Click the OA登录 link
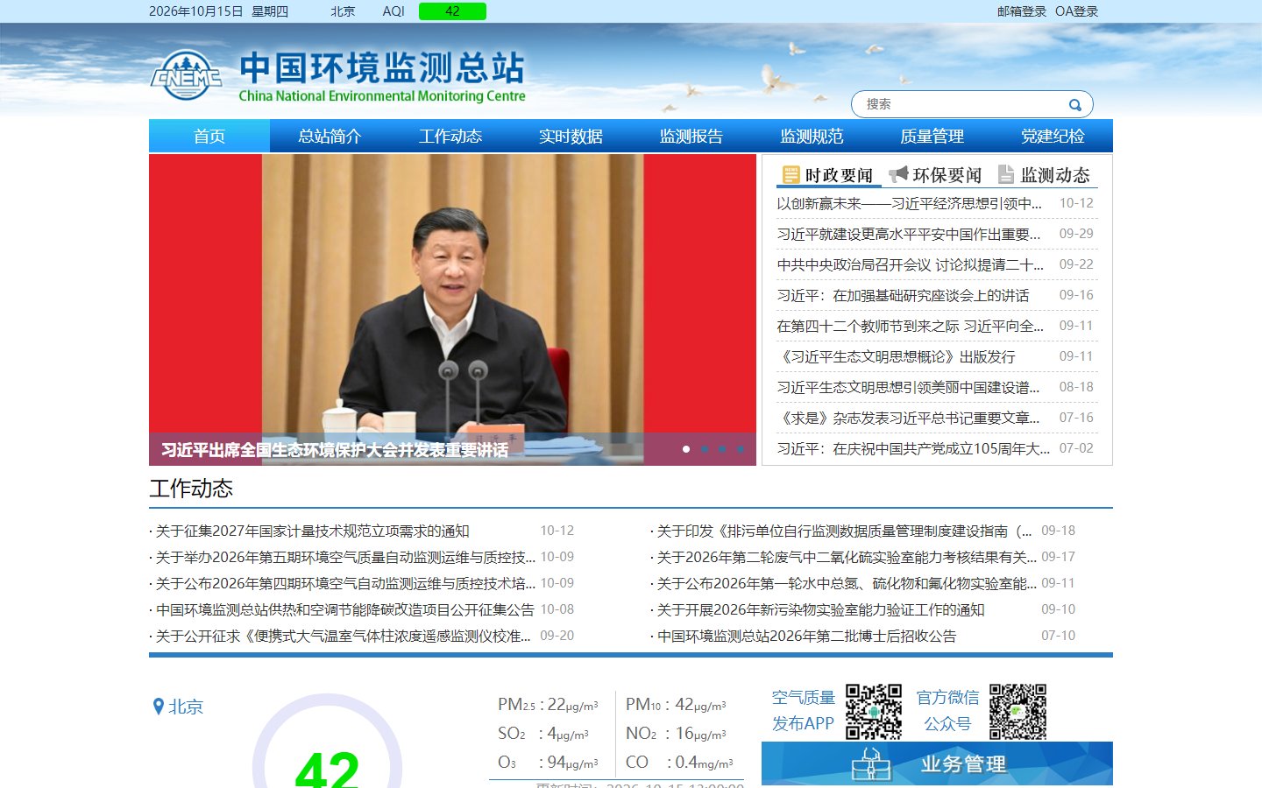1262x788 pixels. click(1076, 11)
